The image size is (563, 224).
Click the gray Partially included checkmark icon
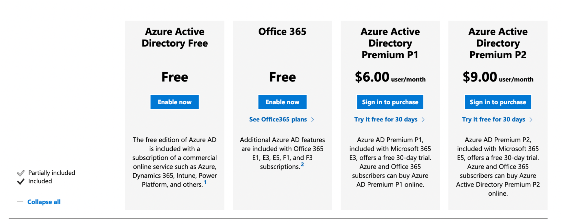pos(21,173)
